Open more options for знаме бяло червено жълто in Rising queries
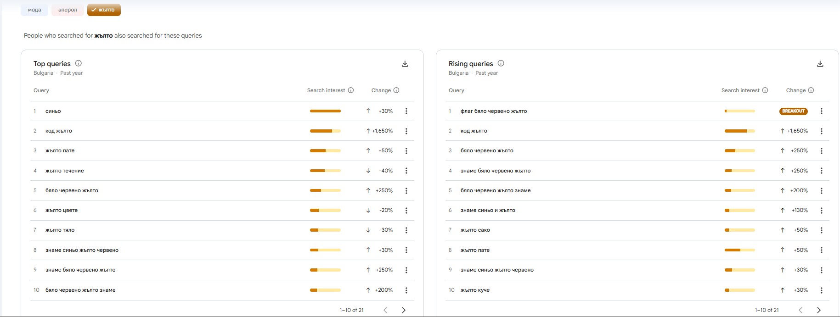 (821, 171)
